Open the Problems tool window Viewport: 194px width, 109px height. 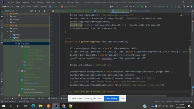[x=53, y=98]
